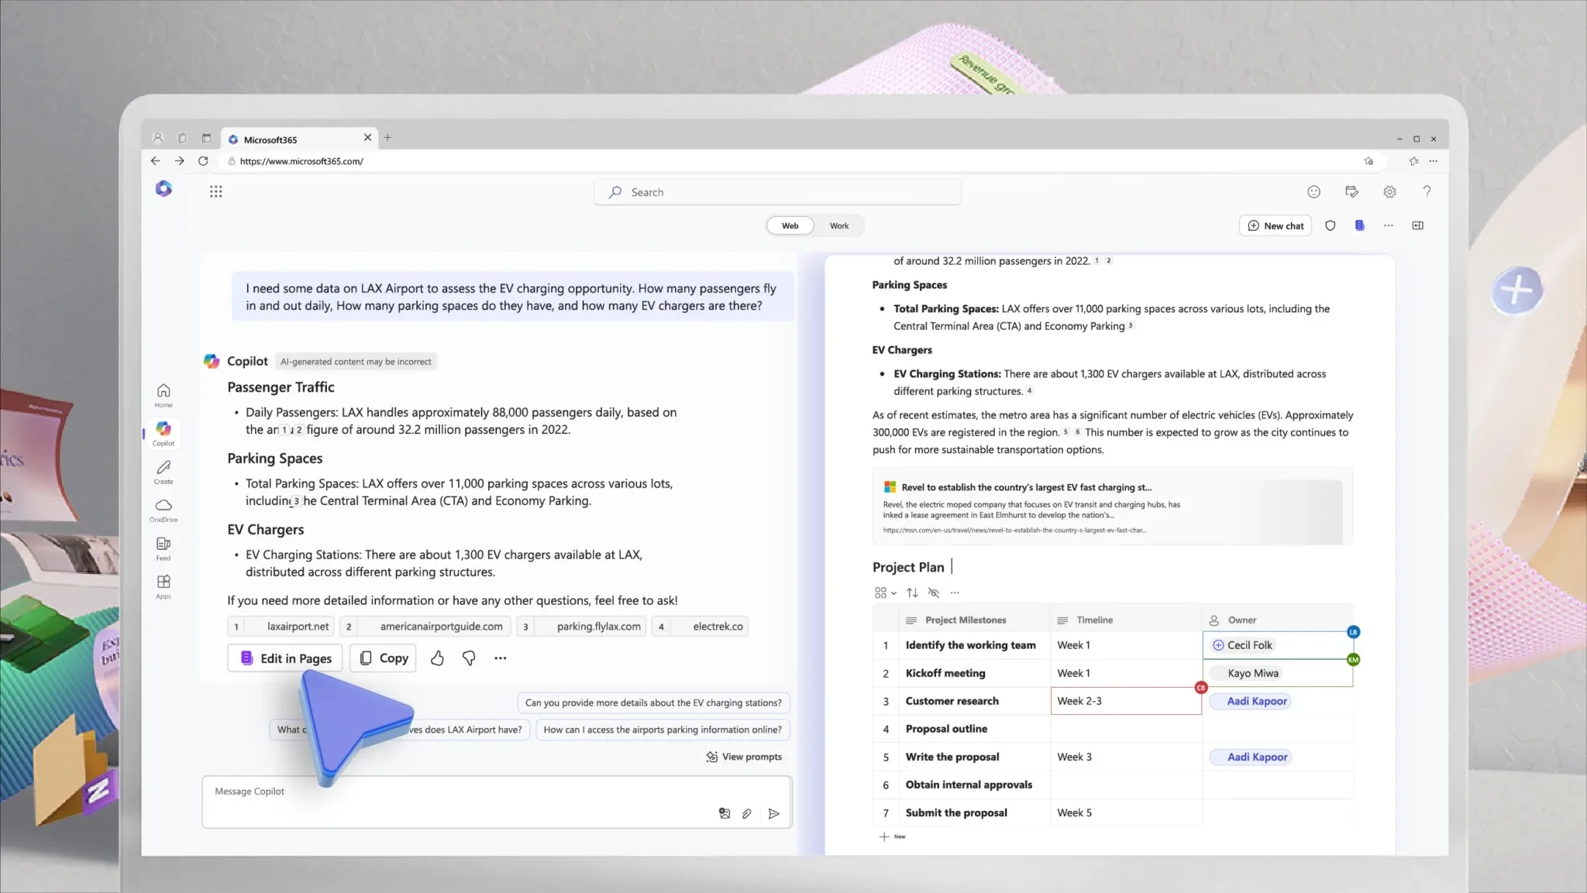1587x893 pixels.
Task: Toggle the more options ellipsis menu
Action: [x=501, y=658]
